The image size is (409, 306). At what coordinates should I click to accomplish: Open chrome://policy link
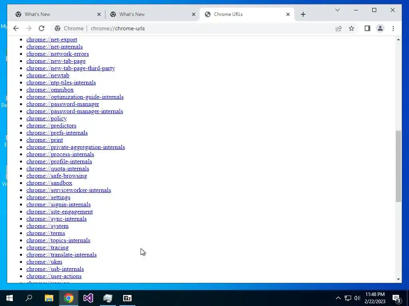(x=46, y=118)
